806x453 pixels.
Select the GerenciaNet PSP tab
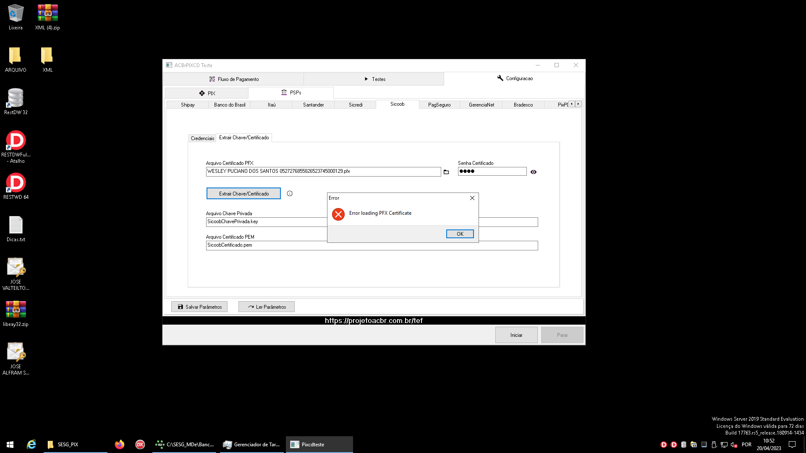(482, 105)
